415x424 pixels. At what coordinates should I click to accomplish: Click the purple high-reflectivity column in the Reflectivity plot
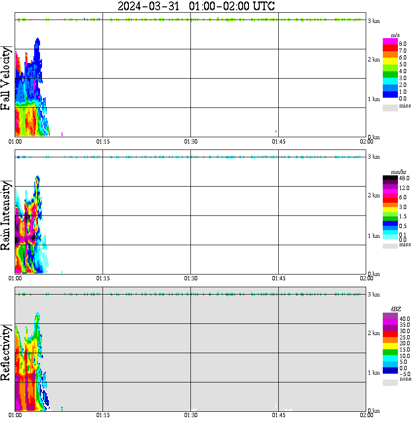click(18, 392)
